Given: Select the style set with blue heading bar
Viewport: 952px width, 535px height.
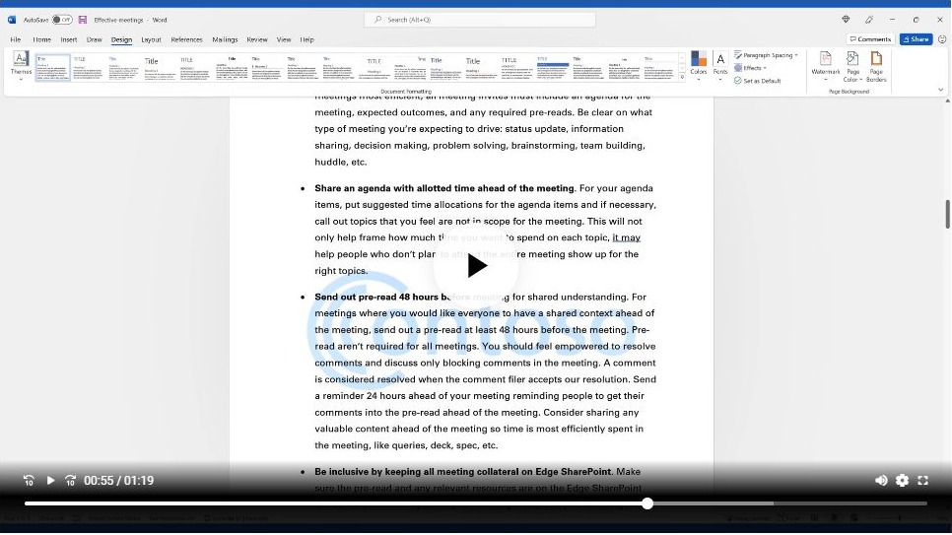Looking at the screenshot, I should pyautogui.click(x=553, y=67).
